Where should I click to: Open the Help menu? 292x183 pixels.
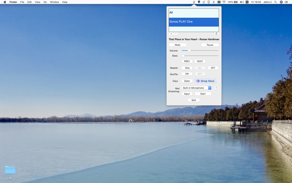coord(65,2)
